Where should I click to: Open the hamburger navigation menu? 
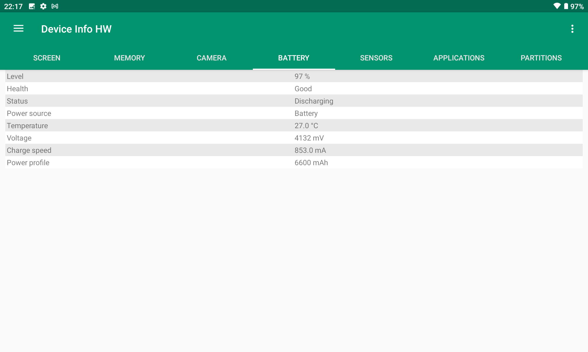tap(19, 29)
